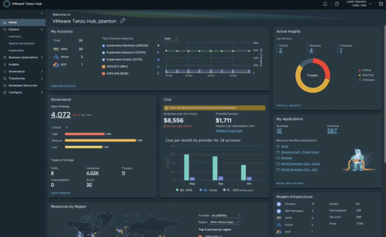Viewport: 386px width, 237px height.
Task: Click the Azure logo in My Accounts
Action: point(56,57)
